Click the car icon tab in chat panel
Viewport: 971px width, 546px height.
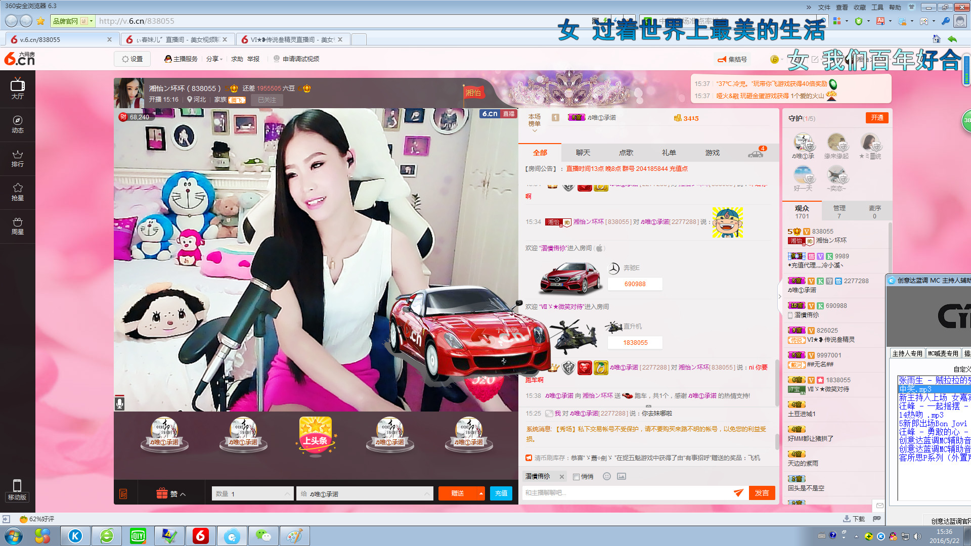pyautogui.click(x=756, y=153)
